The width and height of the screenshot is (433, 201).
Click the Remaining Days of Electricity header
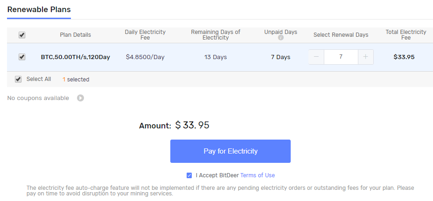click(x=216, y=35)
